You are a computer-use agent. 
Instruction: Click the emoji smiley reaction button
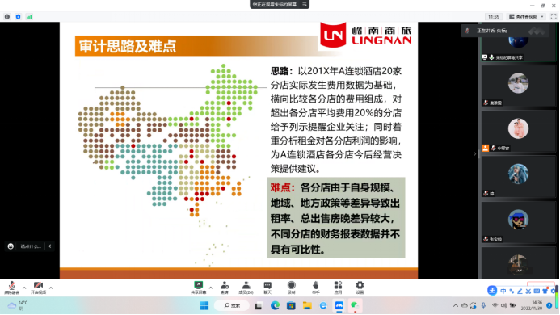[11, 246]
